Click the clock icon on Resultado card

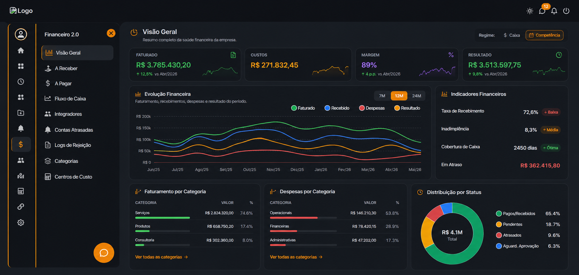(559, 55)
